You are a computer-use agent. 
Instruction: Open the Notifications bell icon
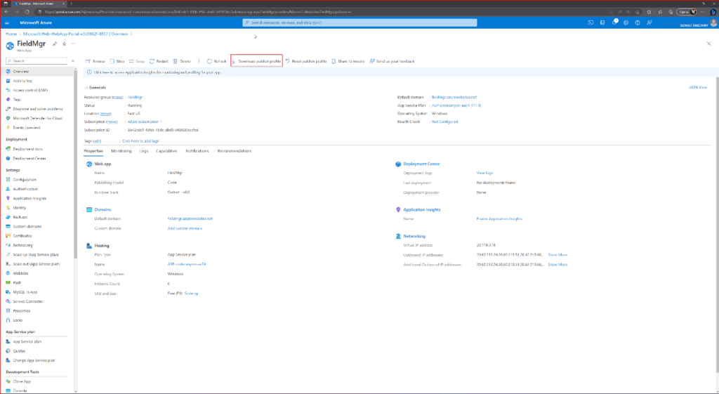pyautogui.click(x=614, y=22)
